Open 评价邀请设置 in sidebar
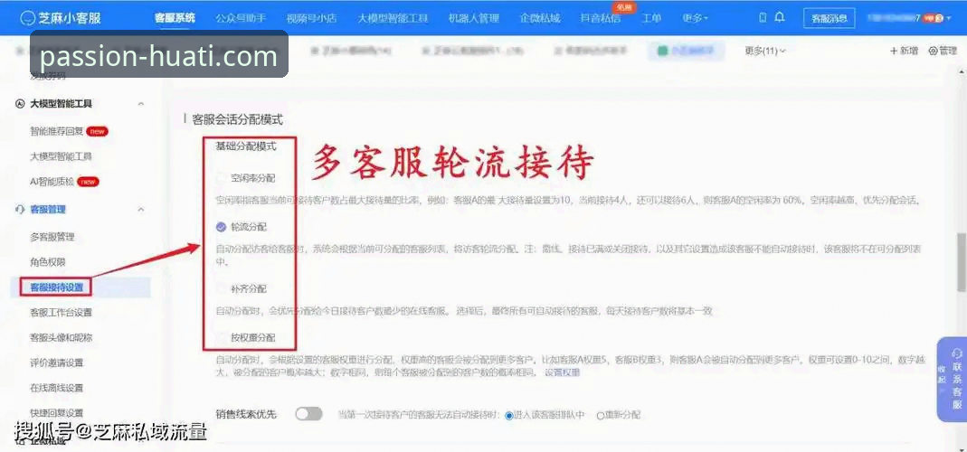Screen dimensions: 967x452 click(x=56, y=363)
